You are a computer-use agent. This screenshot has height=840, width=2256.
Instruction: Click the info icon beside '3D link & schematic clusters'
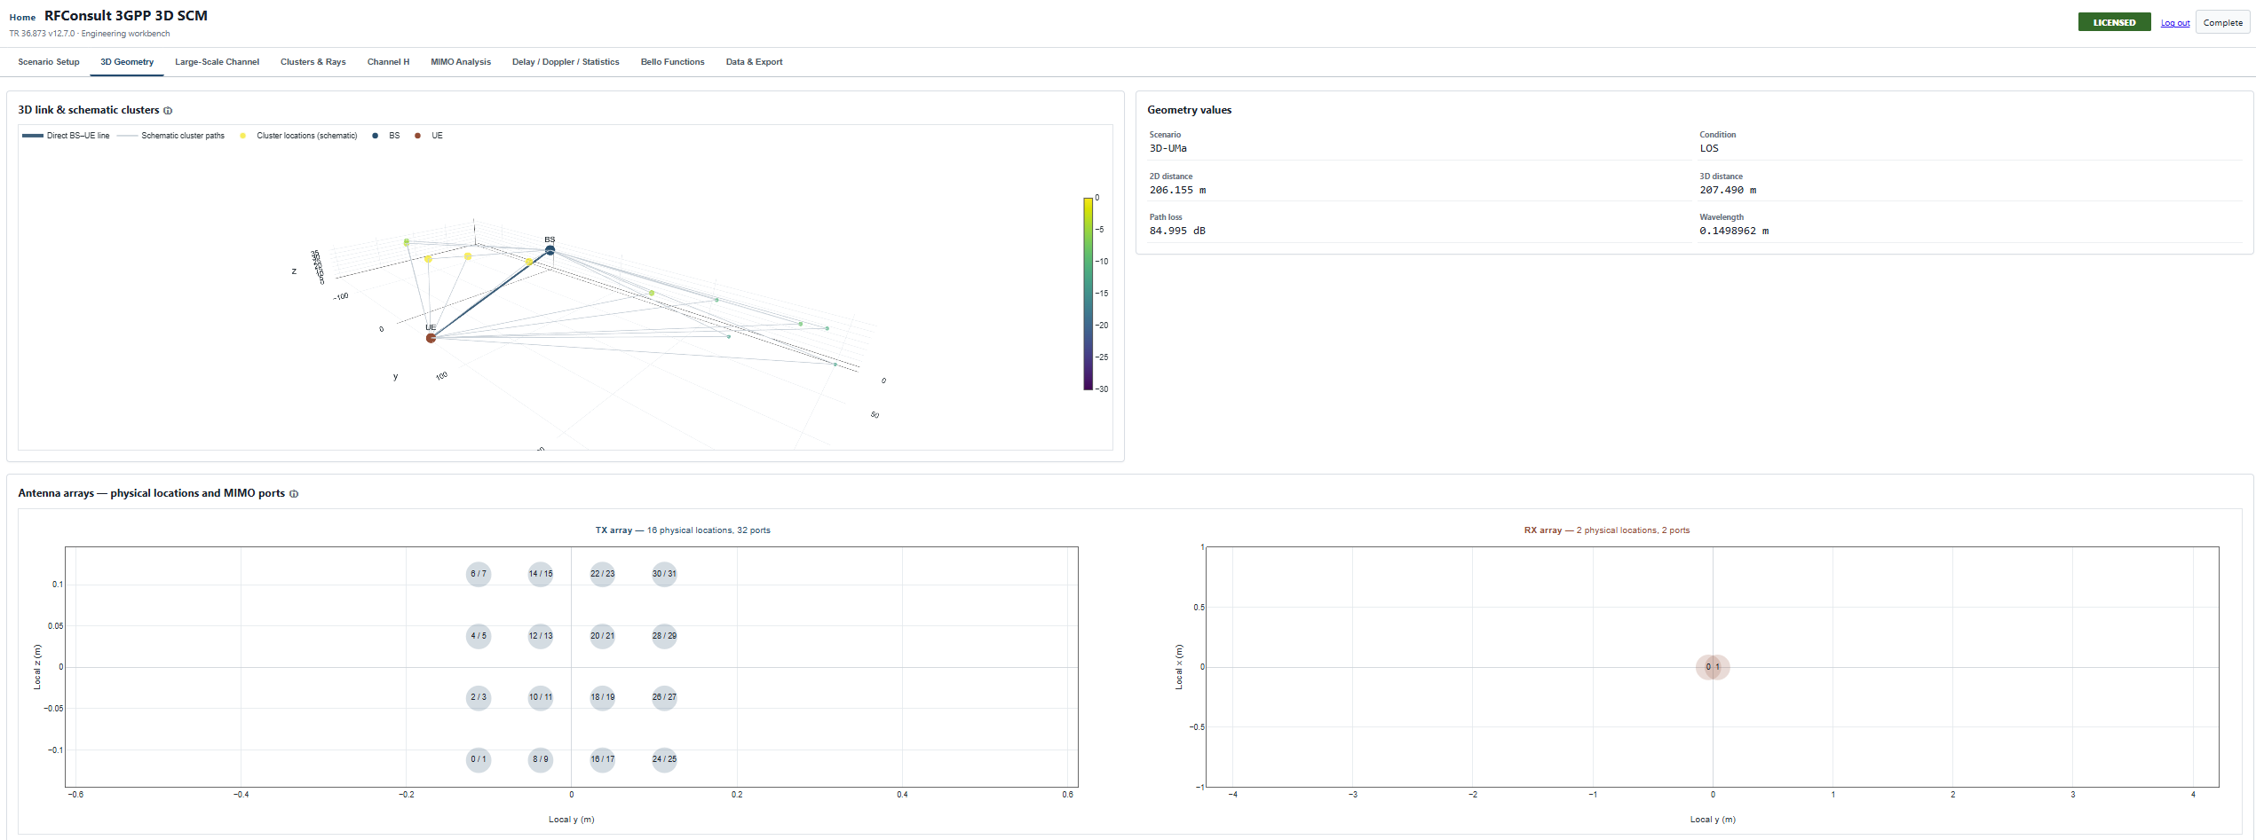[x=168, y=111]
